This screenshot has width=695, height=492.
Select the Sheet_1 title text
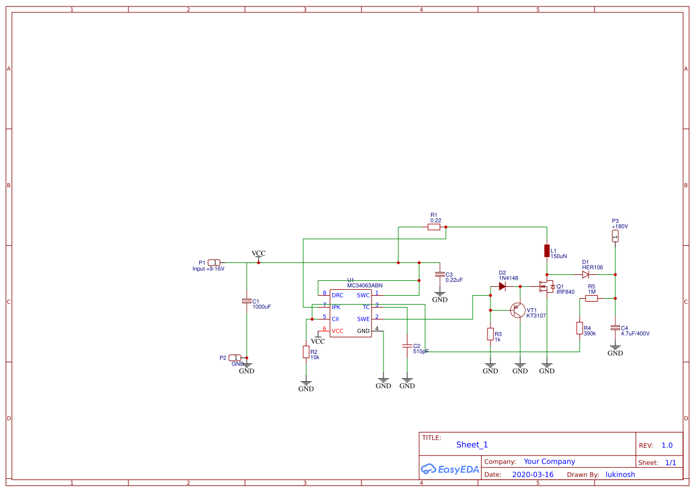(471, 444)
